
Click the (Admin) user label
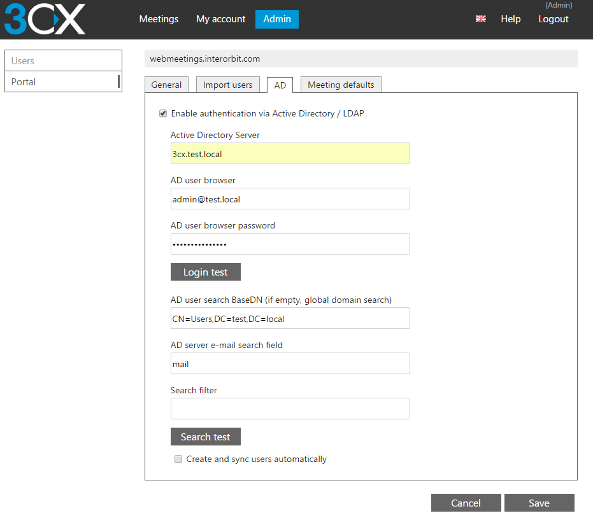(x=559, y=5)
